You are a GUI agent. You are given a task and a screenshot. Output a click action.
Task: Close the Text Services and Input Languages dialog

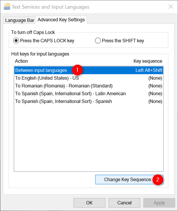click(x=171, y=7)
